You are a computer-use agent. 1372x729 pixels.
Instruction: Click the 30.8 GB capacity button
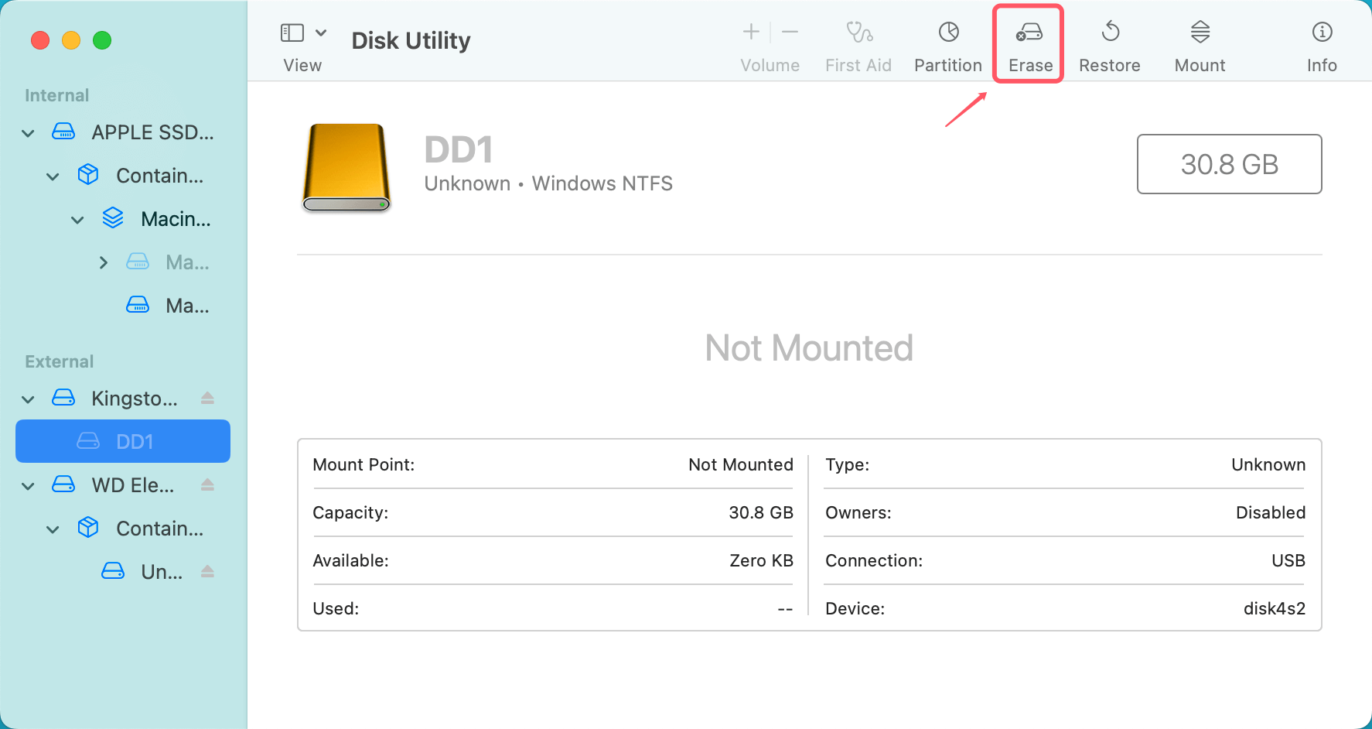pos(1229,164)
